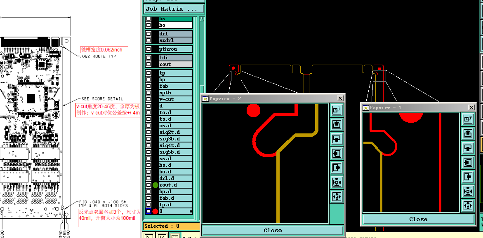Select the to.d layer name
Screen dimensions: 483x238
click(176, 112)
